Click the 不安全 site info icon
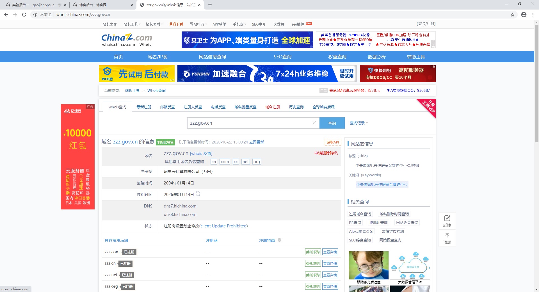This screenshot has height=292, width=539. (x=35, y=15)
